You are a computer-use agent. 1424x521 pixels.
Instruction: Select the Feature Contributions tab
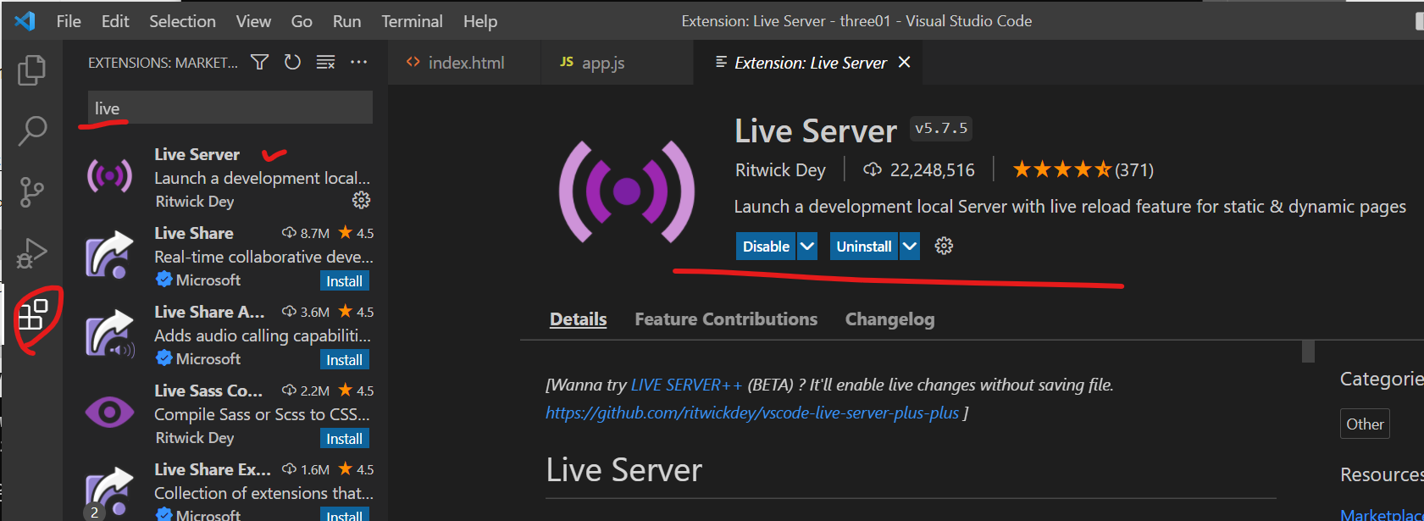coord(726,319)
